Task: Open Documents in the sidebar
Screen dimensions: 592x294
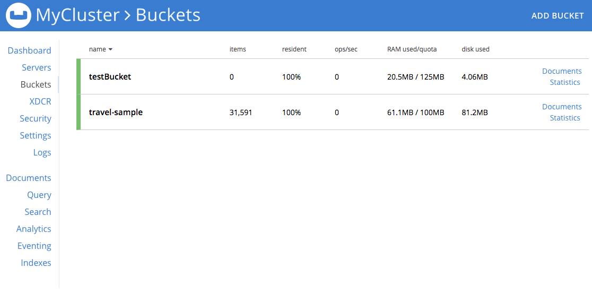Action: [29, 178]
